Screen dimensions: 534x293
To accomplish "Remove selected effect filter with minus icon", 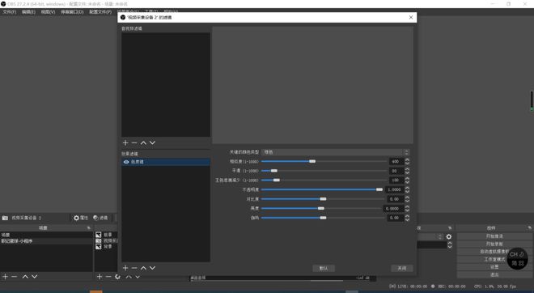I will point(134,268).
